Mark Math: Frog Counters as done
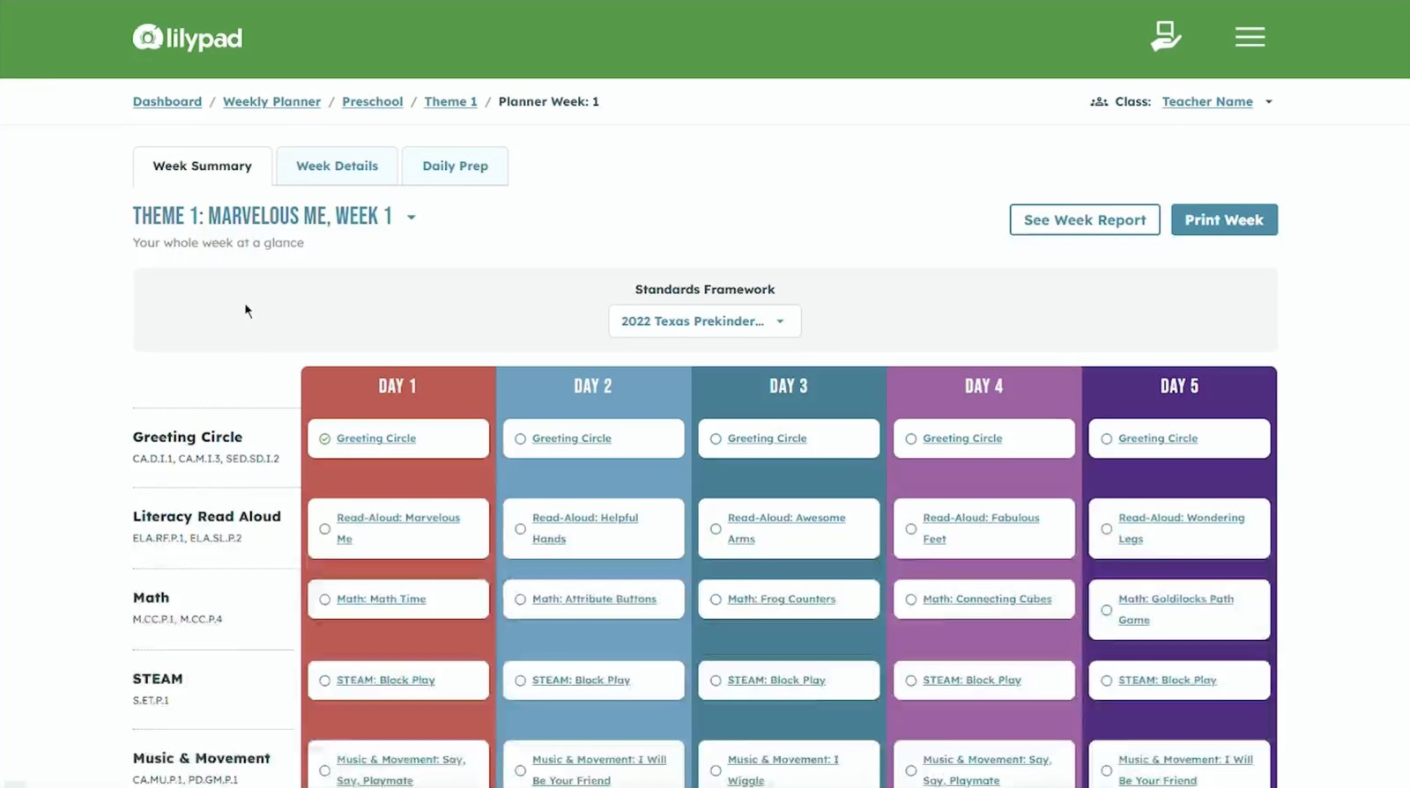1410x788 pixels. (x=716, y=600)
